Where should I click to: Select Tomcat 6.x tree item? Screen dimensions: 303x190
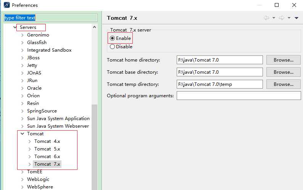click(47, 157)
